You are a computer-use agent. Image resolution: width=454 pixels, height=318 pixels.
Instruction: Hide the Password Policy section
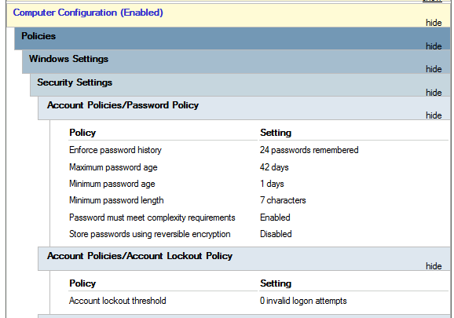click(x=434, y=115)
